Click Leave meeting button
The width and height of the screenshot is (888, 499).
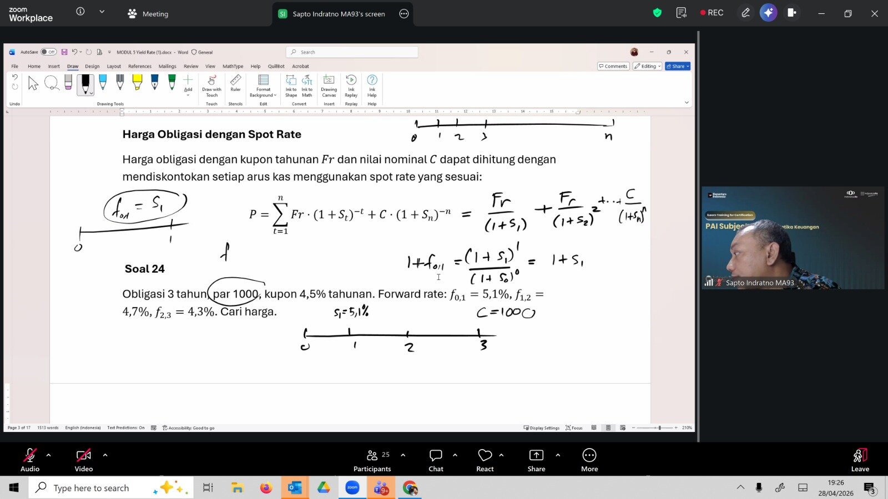860,460
